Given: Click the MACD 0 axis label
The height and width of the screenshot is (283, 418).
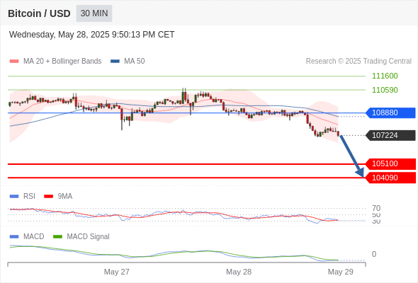Looking at the screenshot, I should pos(374,254).
